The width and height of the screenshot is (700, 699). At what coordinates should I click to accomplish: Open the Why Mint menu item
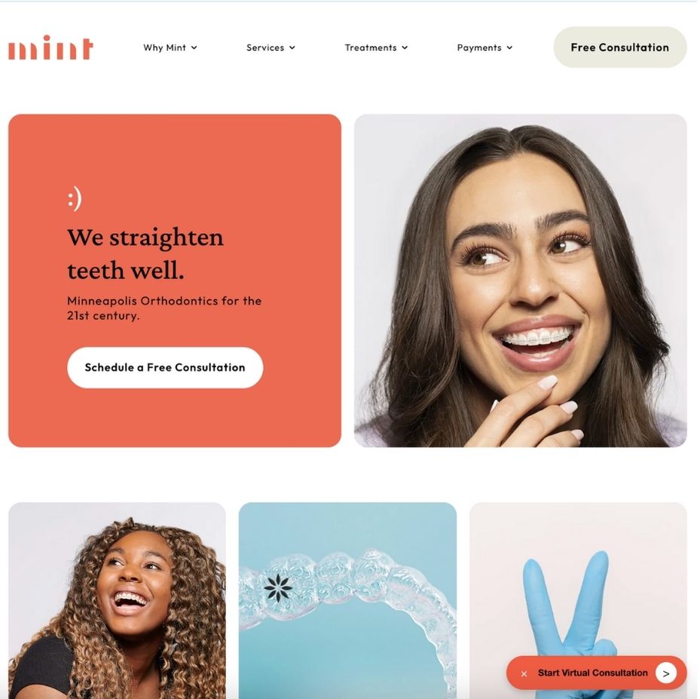pyautogui.click(x=165, y=48)
